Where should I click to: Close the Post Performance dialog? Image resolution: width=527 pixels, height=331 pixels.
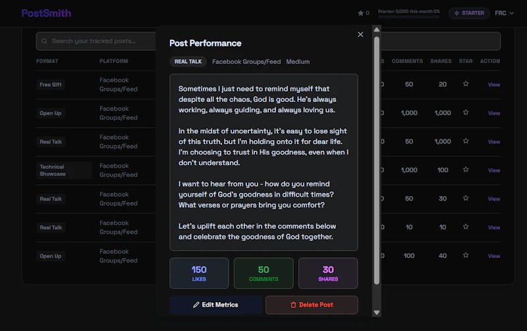(360, 35)
